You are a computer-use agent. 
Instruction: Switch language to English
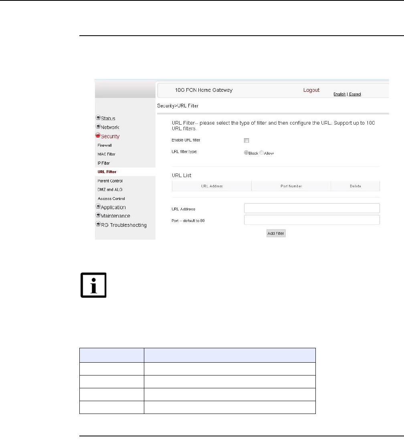pyautogui.click(x=339, y=94)
